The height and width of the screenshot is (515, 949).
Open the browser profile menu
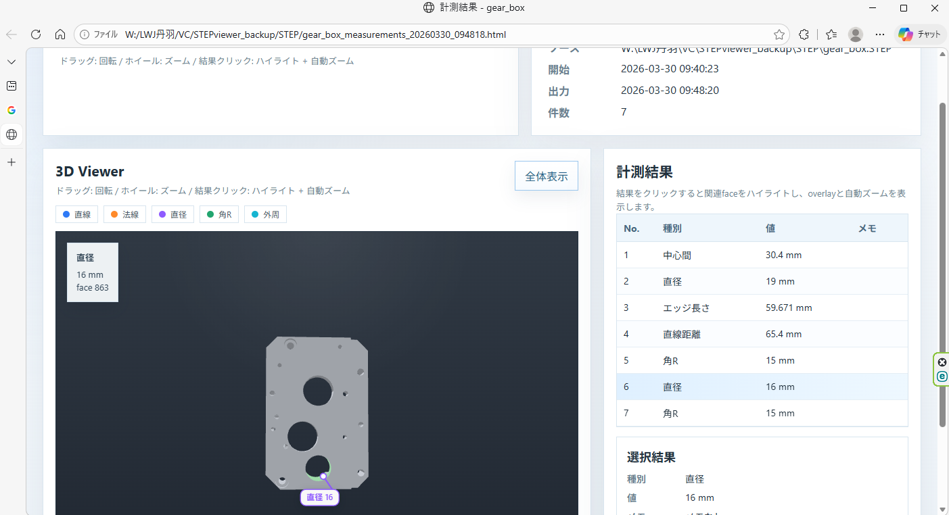pyautogui.click(x=856, y=34)
